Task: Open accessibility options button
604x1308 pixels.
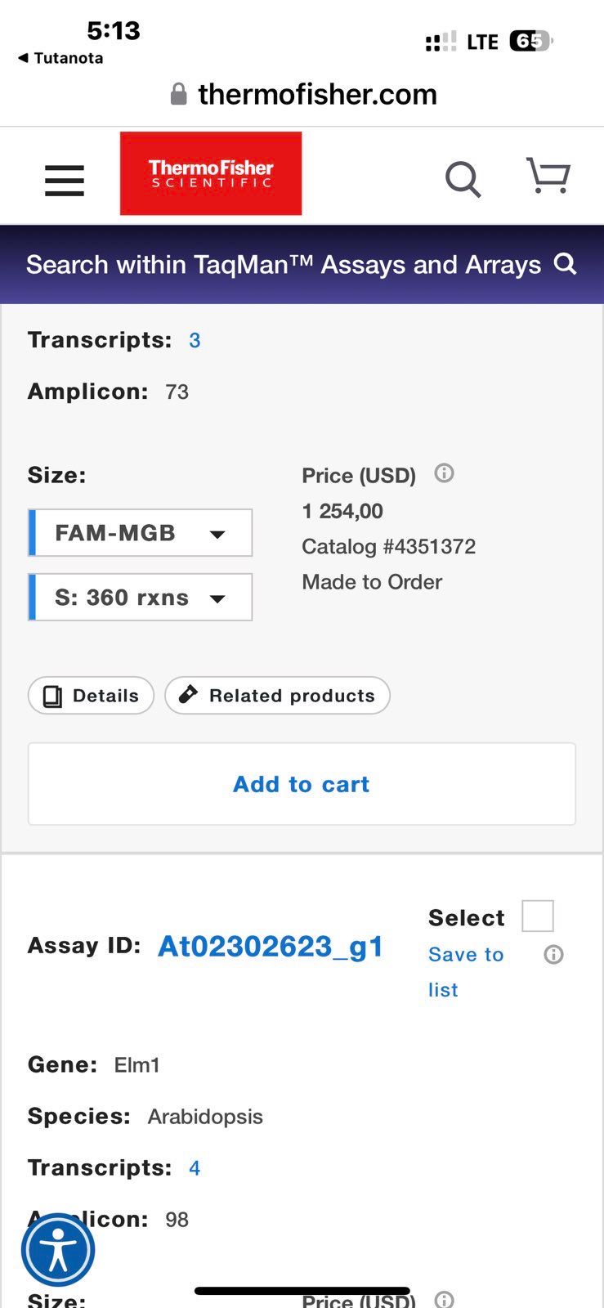Action: click(58, 1251)
